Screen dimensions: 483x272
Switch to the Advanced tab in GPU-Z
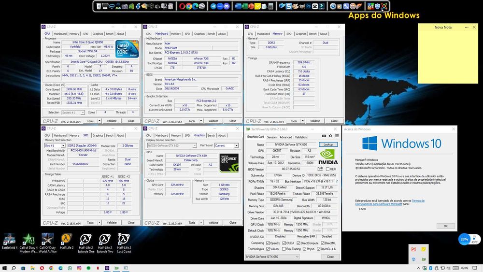tap(285, 137)
